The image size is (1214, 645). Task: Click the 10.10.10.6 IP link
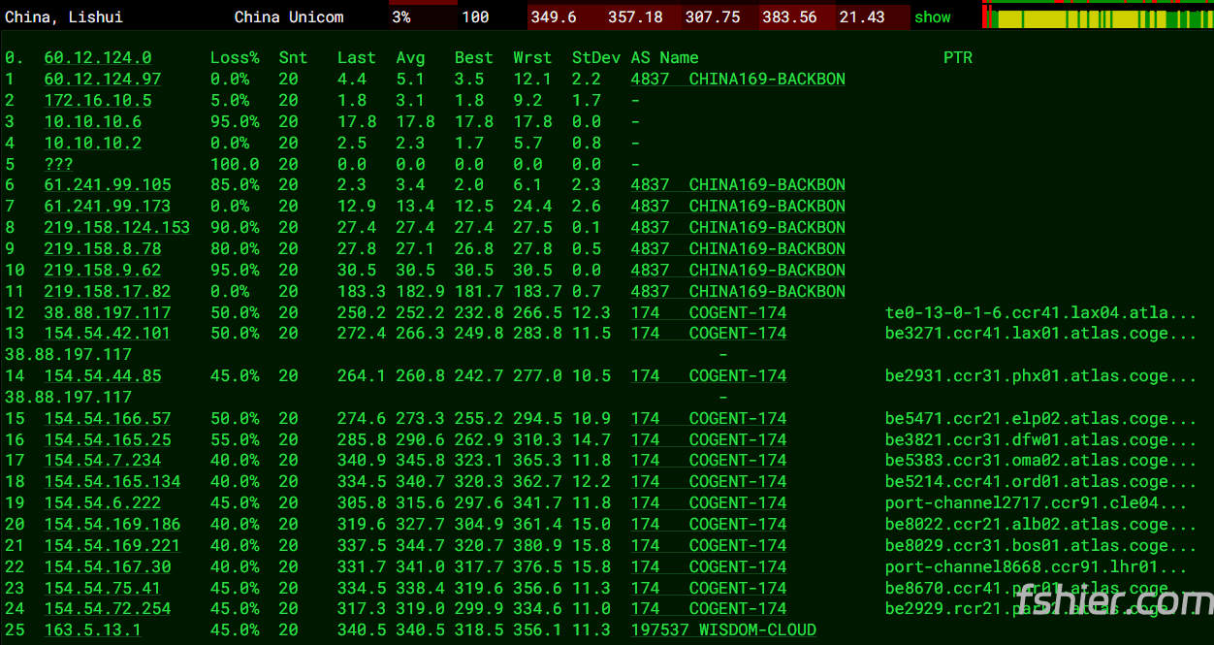(x=92, y=122)
